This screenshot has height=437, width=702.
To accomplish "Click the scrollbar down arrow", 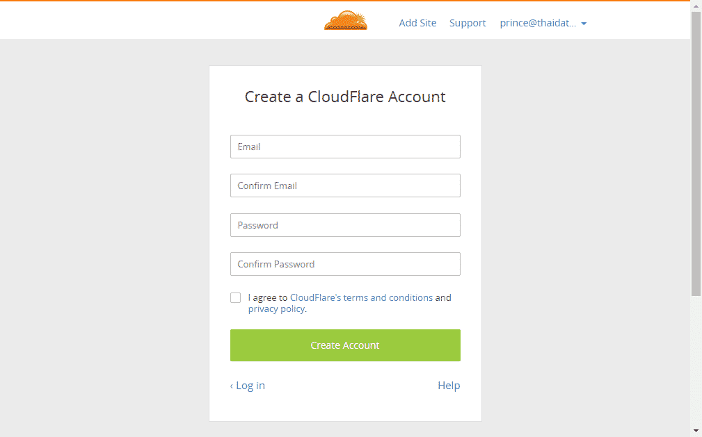I will (x=696, y=431).
